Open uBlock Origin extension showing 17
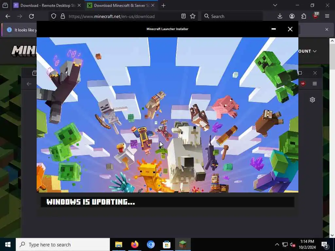Screen dimensions: 335x251 pos(316,16)
